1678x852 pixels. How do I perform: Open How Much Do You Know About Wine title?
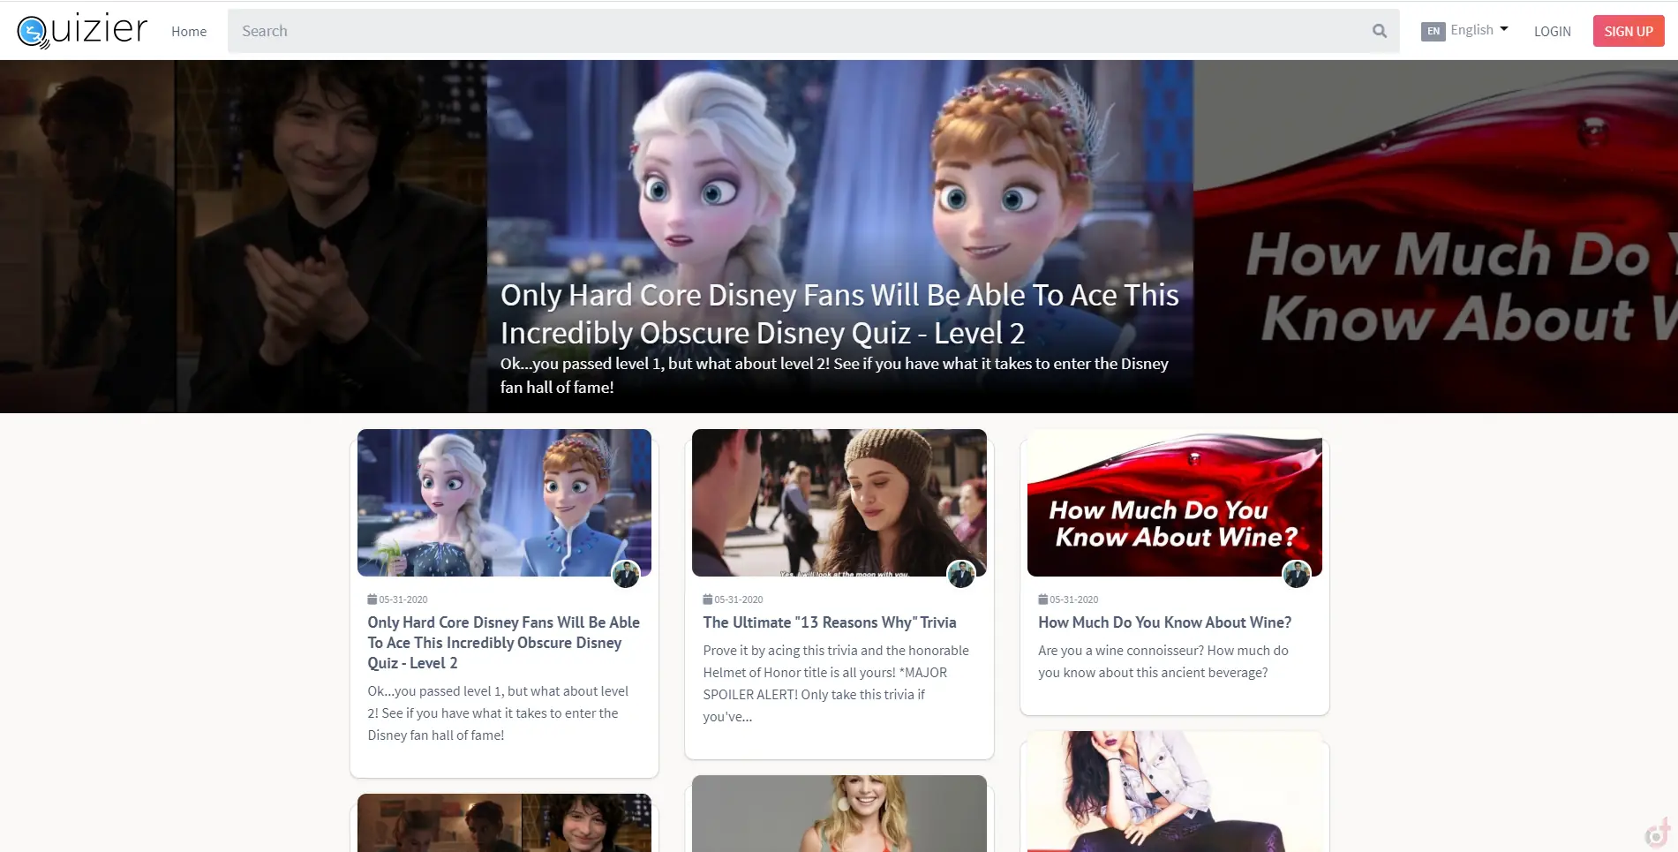(x=1164, y=622)
